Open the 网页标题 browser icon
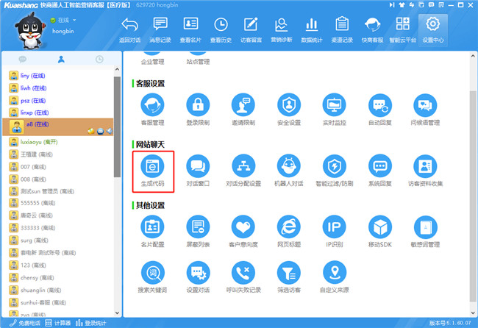 tap(288, 227)
